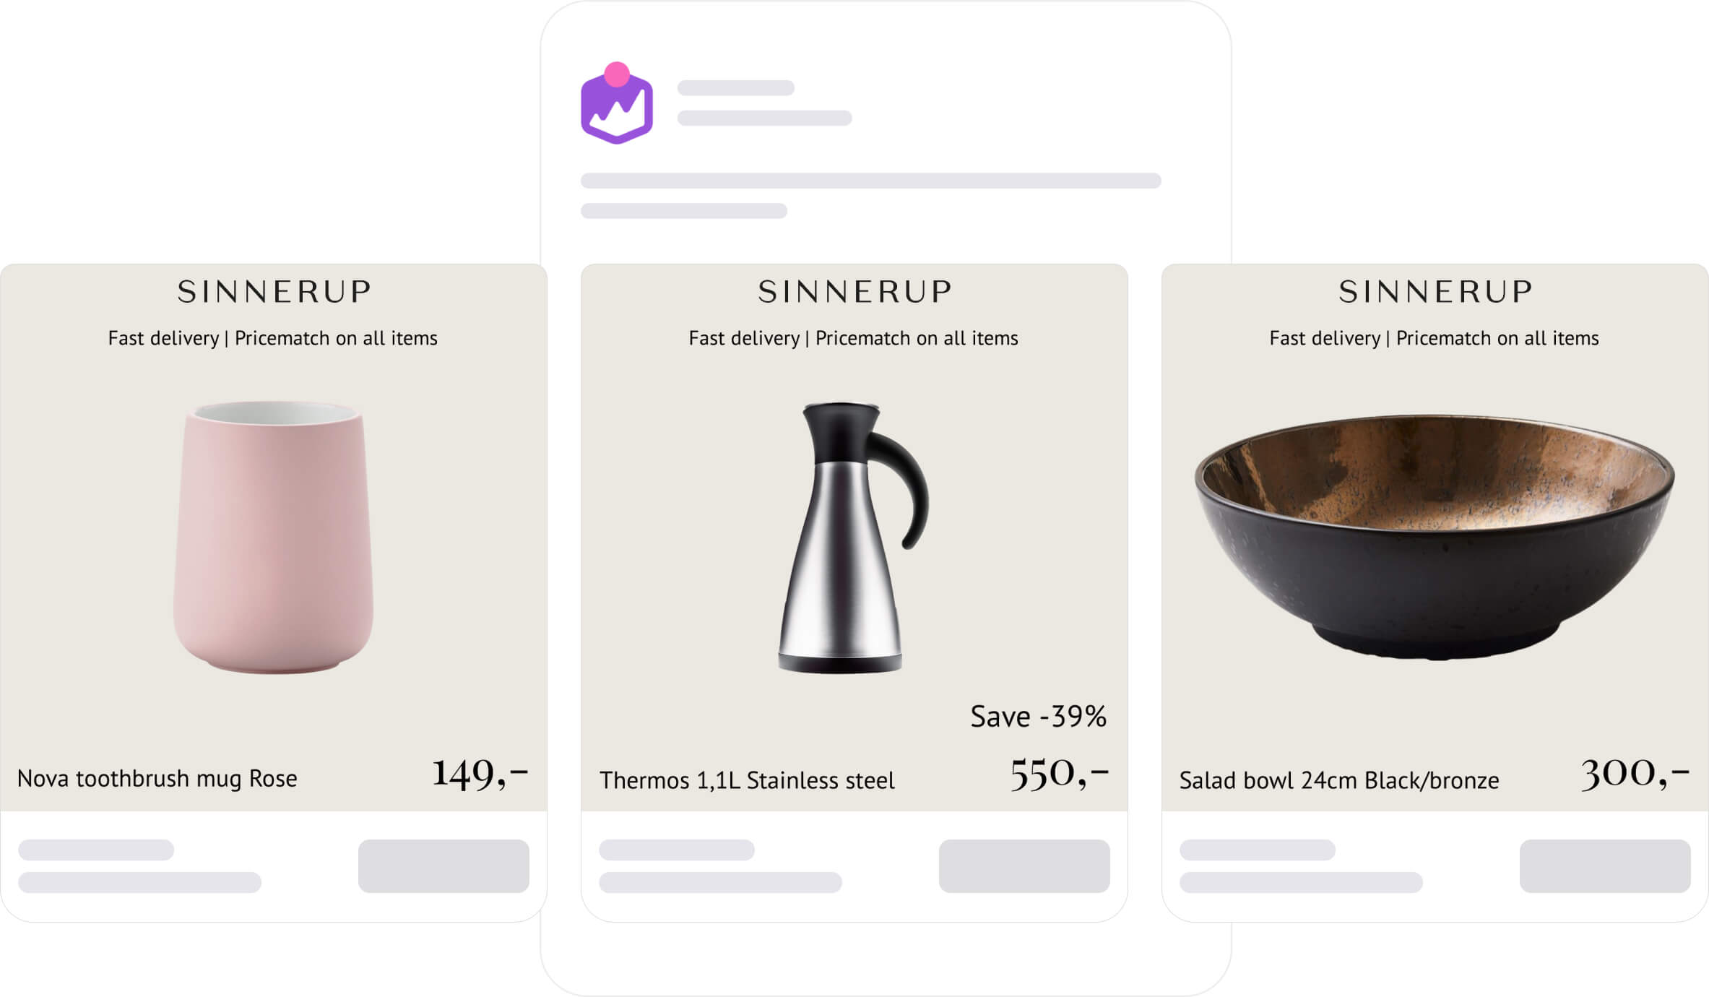Click the 300,- price label

tap(1635, 774)
